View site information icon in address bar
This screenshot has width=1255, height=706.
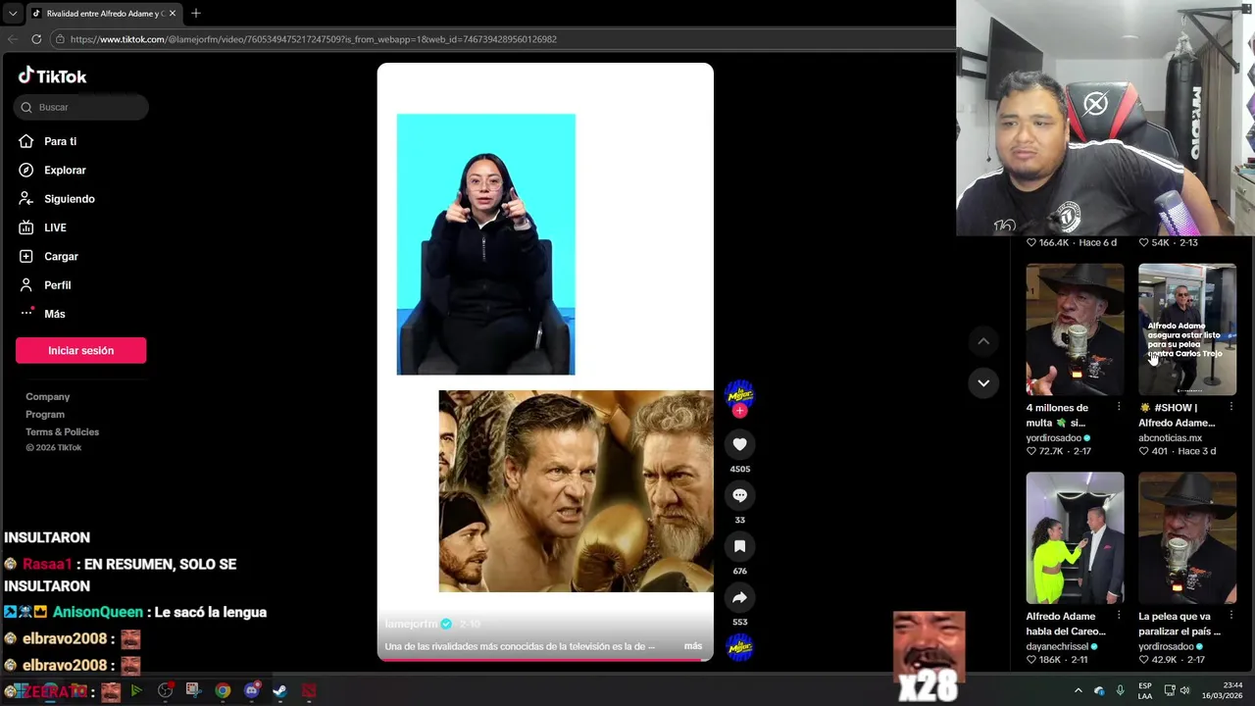pyautogui.click(x=60, y=39)
